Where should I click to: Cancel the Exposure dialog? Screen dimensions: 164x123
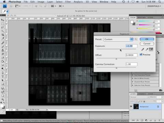[x=147, y=44]
